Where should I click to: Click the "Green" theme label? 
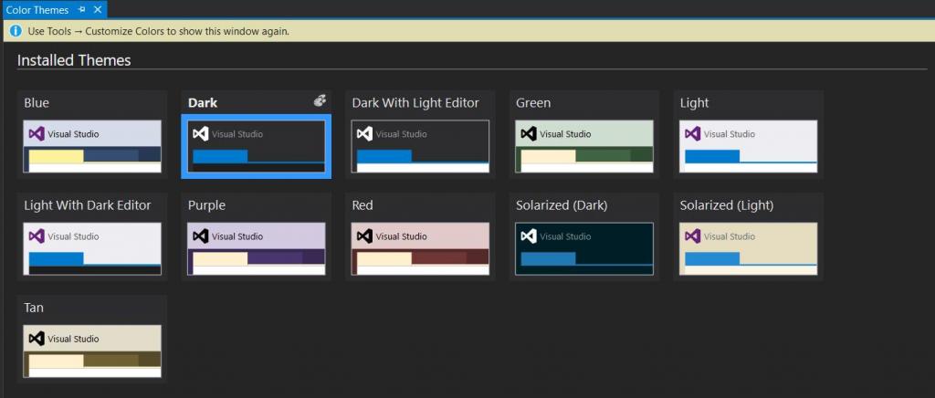tap(533, 102)
